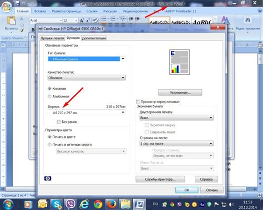Open the Рецензирование ribbon tab in Word

(x=135, y=11)
